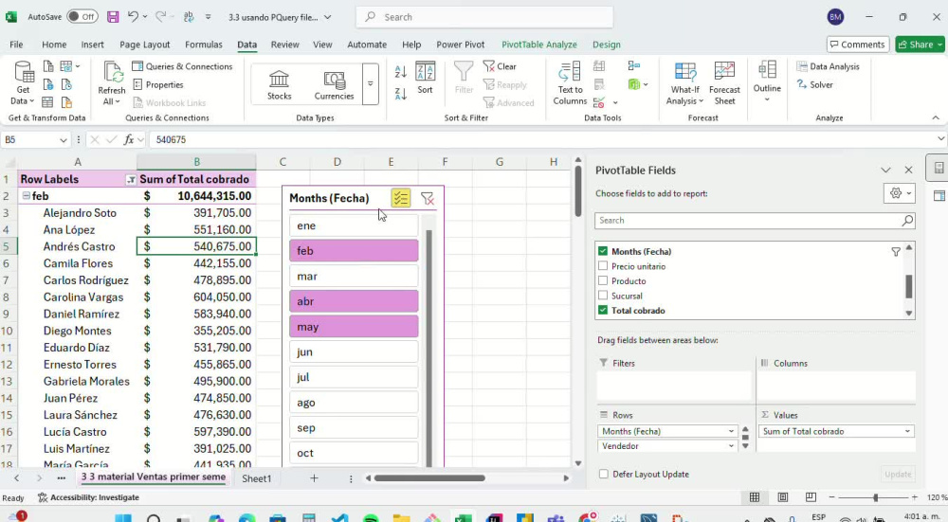Switch to the Insert tab

tap(93, 45)
